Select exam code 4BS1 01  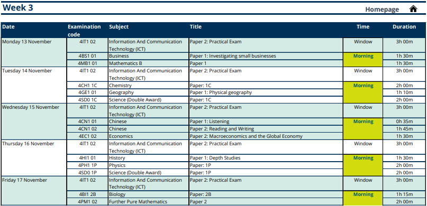coord(87,56)
